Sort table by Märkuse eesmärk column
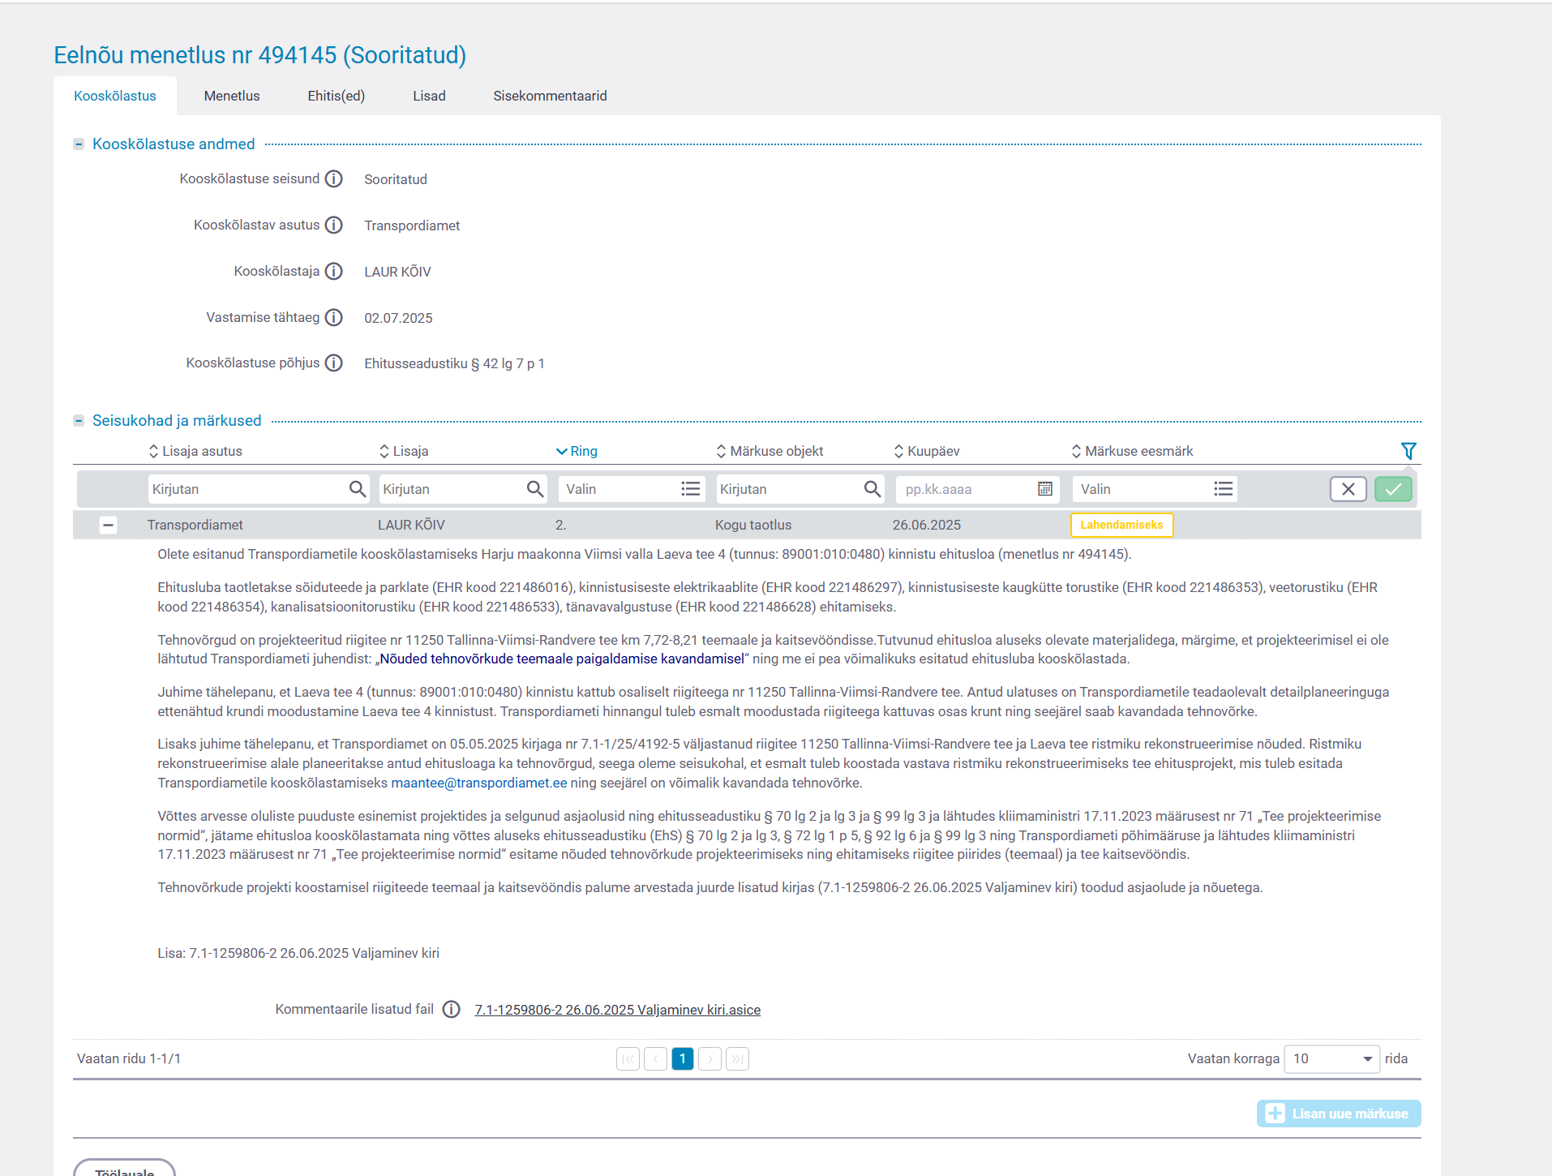Viewport: 1552px width, 1176px height. click(x=1132, y=451)
